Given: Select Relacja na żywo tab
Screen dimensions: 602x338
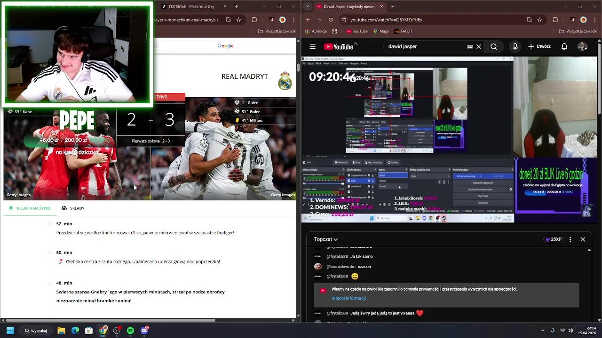Looking at the screenshot, I should (x=30, y=208).
